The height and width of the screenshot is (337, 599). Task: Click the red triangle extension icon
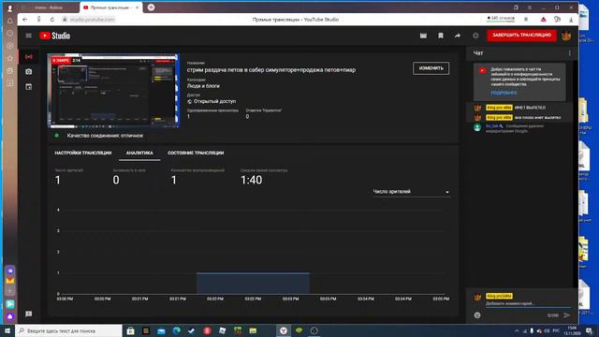tap(543, 20)
